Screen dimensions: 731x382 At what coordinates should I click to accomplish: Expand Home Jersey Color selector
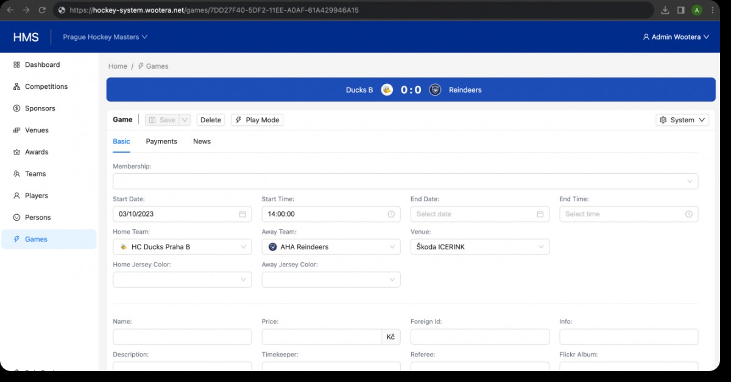[182, 279]
